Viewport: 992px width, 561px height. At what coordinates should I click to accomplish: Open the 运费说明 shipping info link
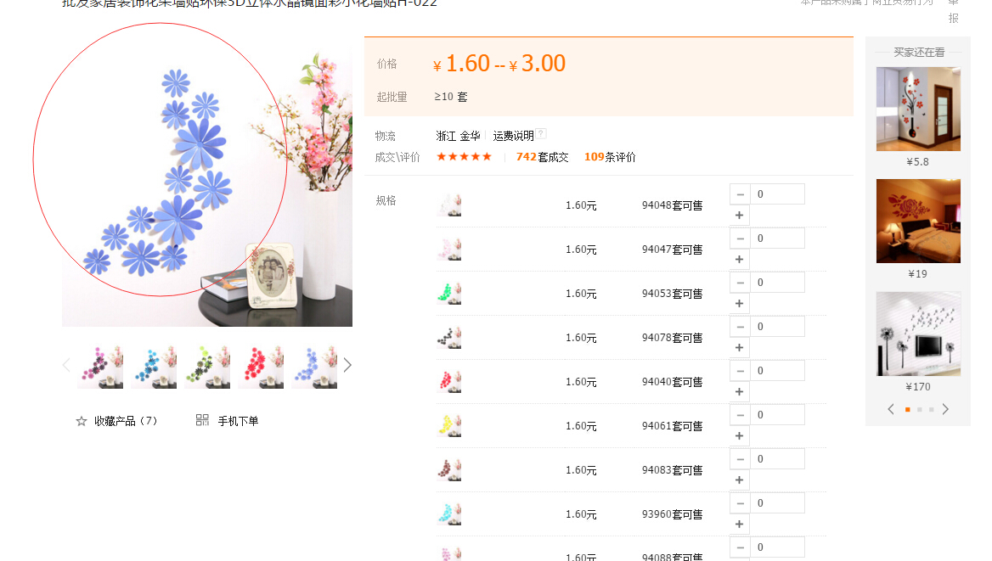pyautogui.click(x=513, y=135)
